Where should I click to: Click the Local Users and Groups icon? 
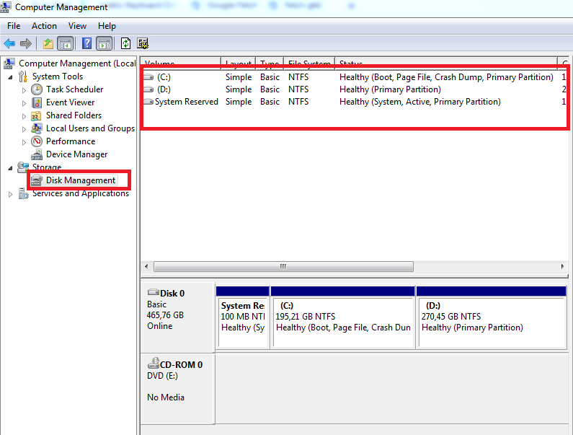(x=37, y=128)
